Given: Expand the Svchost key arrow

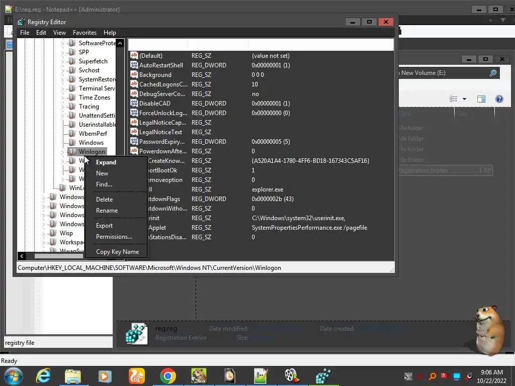Looking at the screenshot, I should tap(63, 70).
